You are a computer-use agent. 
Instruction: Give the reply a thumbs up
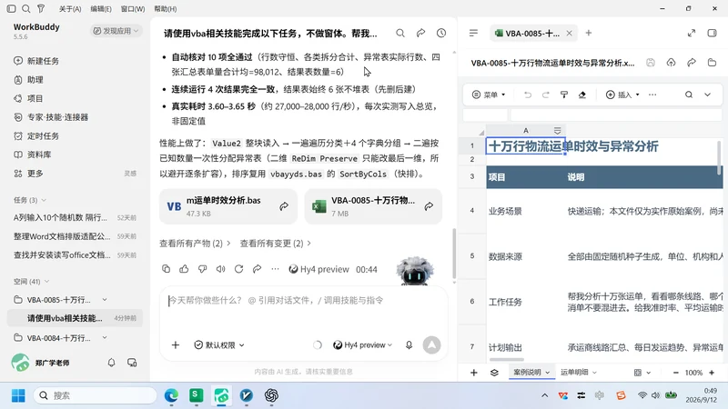coord(184,269)
